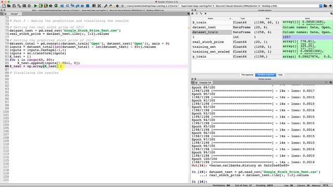The image size is (333, 187).
Task: Open the rnn.py editor tab
Action: click(14, 14)
